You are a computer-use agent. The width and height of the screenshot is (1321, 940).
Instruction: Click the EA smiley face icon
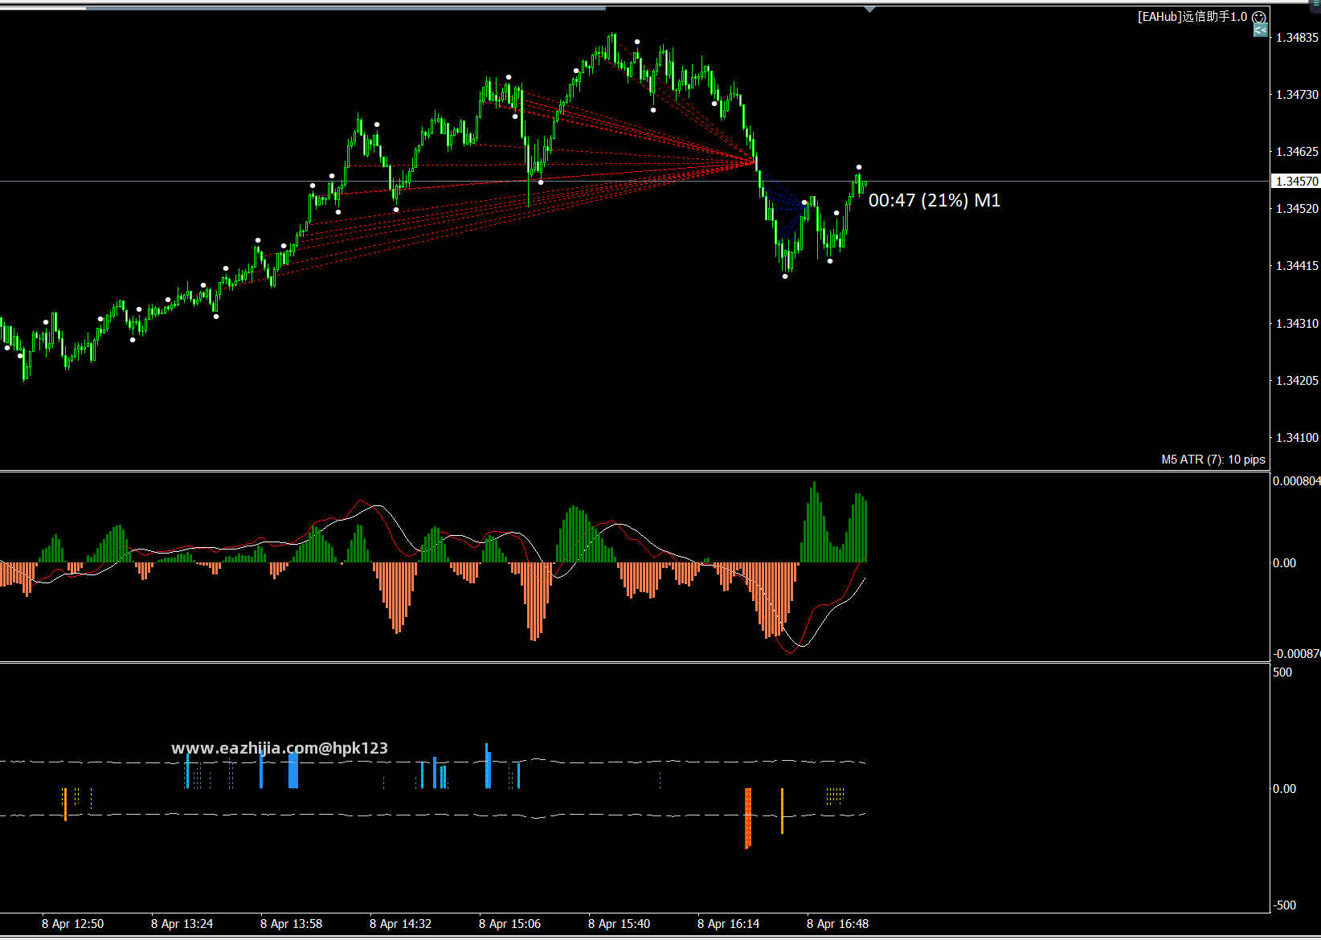coord(1259,17)
